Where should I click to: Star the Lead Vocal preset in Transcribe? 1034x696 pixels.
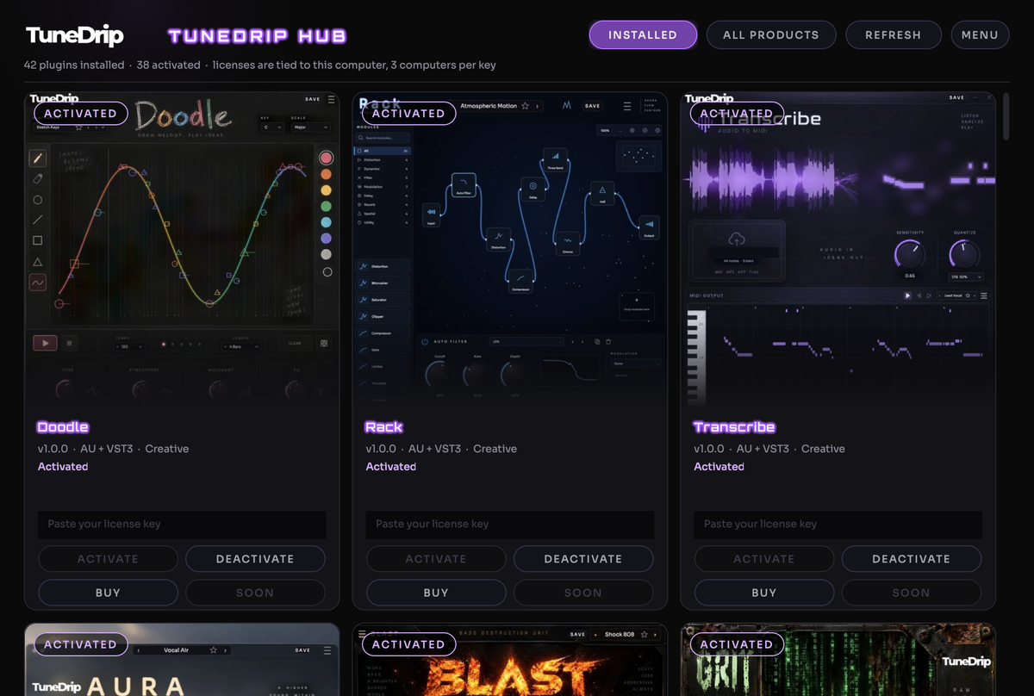click(969, 295)
